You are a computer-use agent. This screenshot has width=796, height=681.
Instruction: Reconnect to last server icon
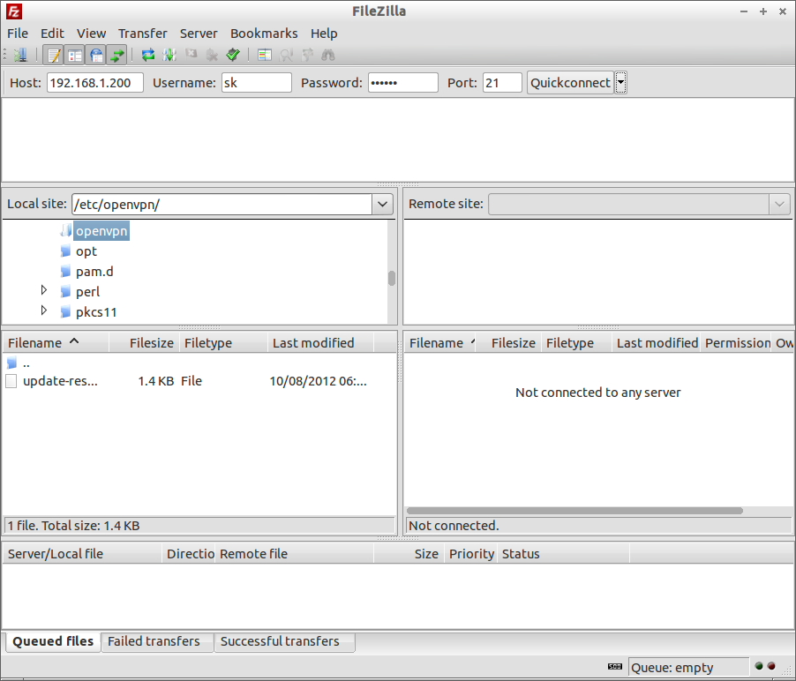tap(233, 55)
